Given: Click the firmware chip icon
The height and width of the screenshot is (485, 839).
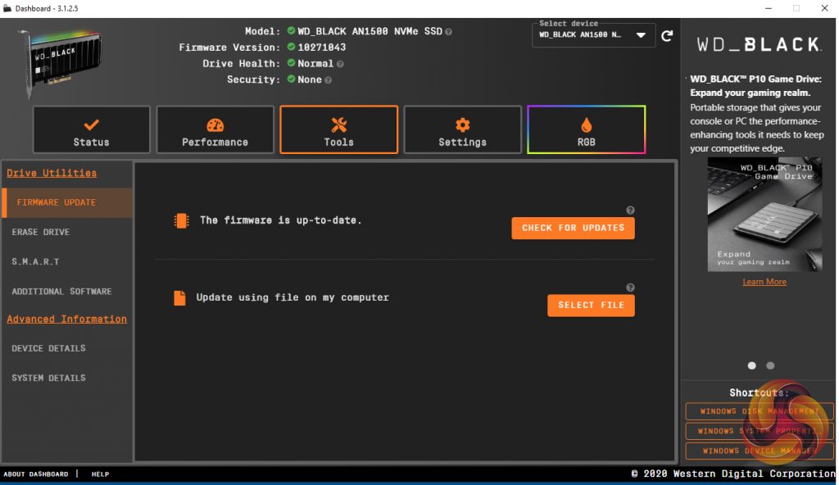Looking at the screenshot, I should [181, 220].
